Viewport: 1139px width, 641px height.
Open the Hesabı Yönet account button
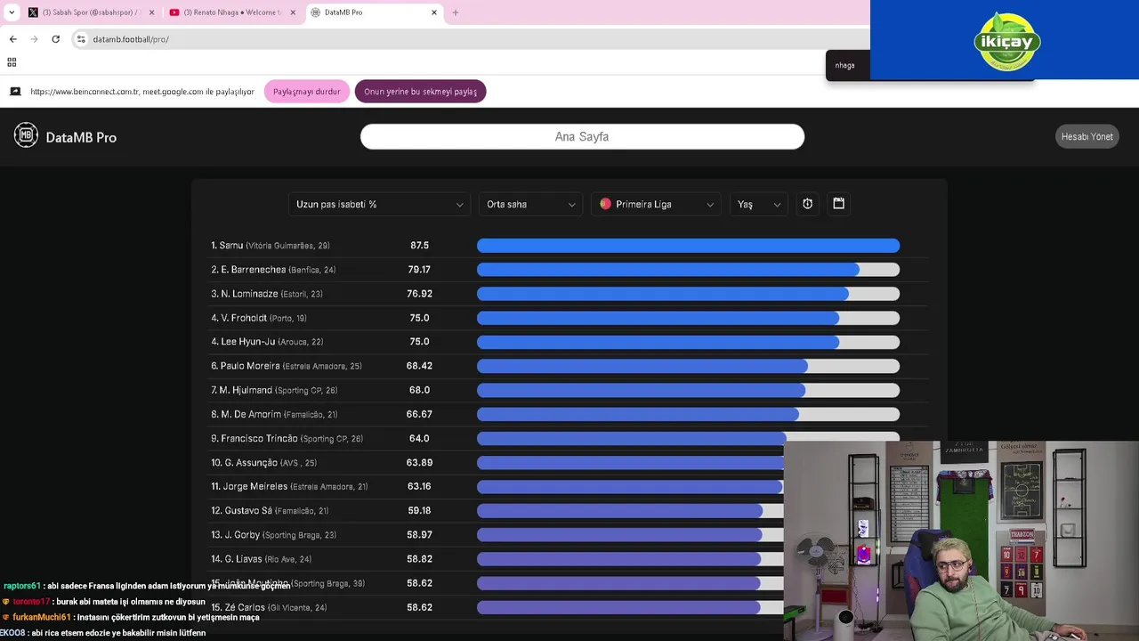[1086, 136]
